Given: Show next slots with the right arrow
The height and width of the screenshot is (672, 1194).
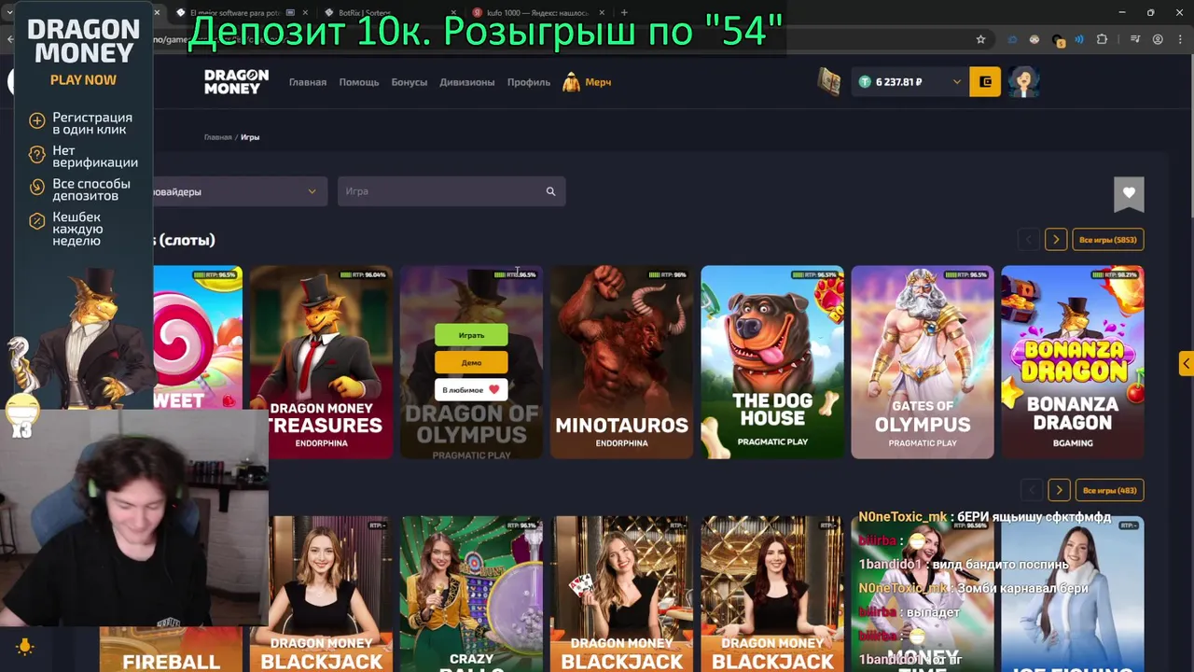Looking at the screenshot, I should point(1056,240).
